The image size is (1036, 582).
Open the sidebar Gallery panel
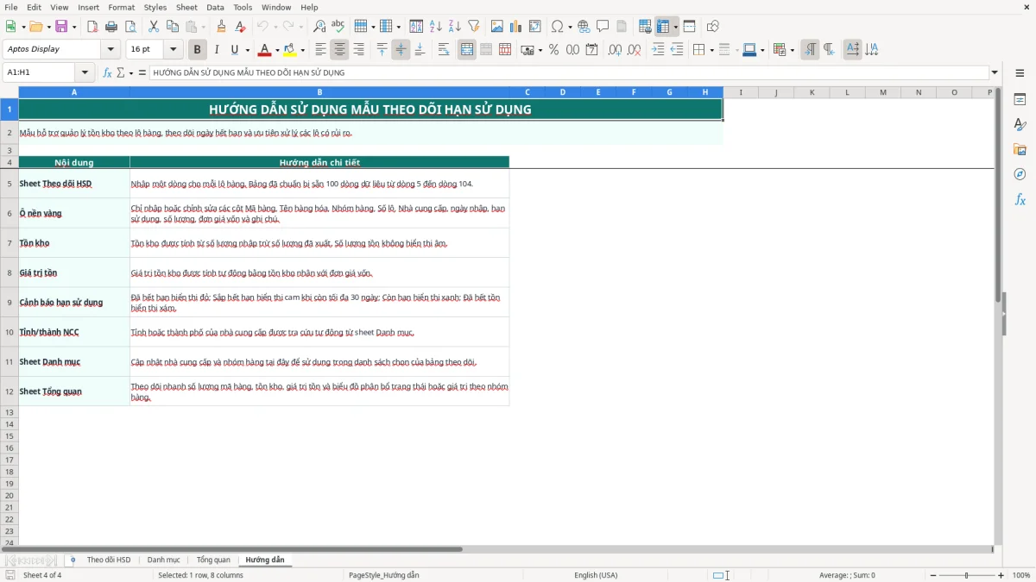tap(1020, 149)
